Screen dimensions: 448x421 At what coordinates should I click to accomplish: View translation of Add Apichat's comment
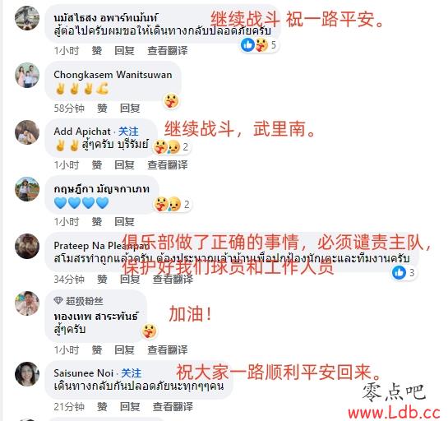pos(168,164)
